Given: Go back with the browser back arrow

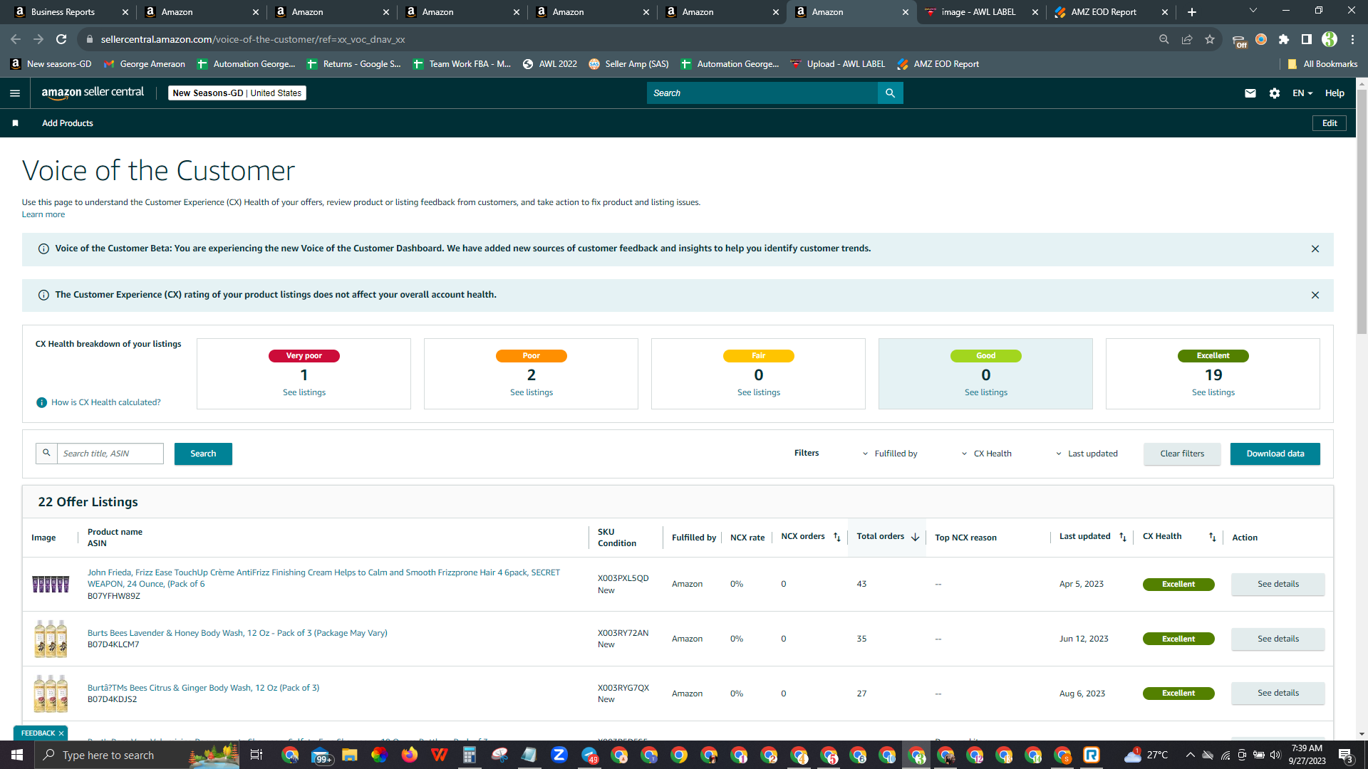Looking at the screenshot, I should 16,40.
